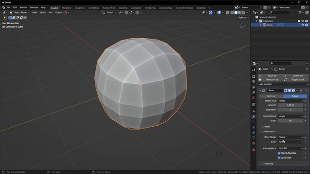Open the Intersections Grid Fill dropdown

tap(291, 148)
